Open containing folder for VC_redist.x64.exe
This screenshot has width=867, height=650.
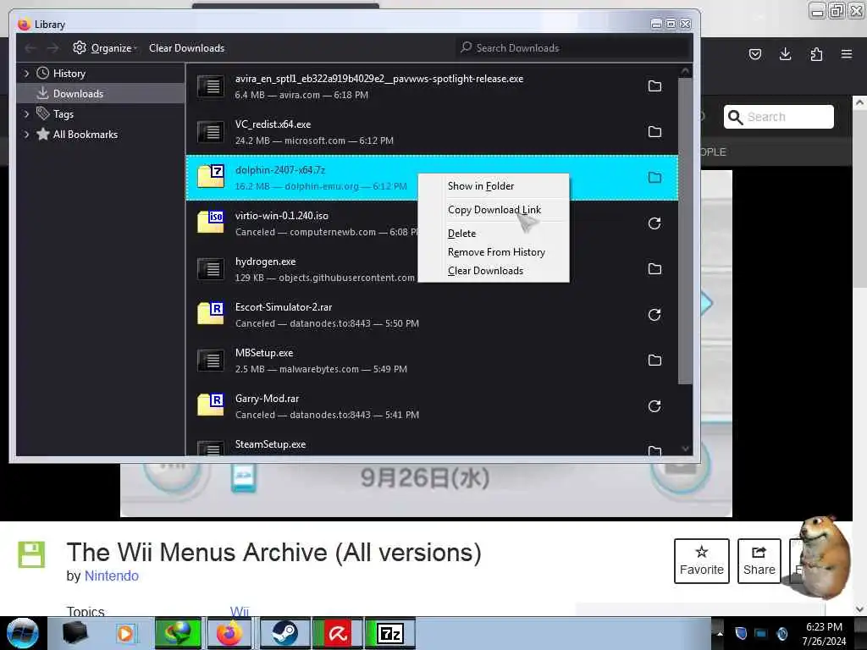point(654,132)
